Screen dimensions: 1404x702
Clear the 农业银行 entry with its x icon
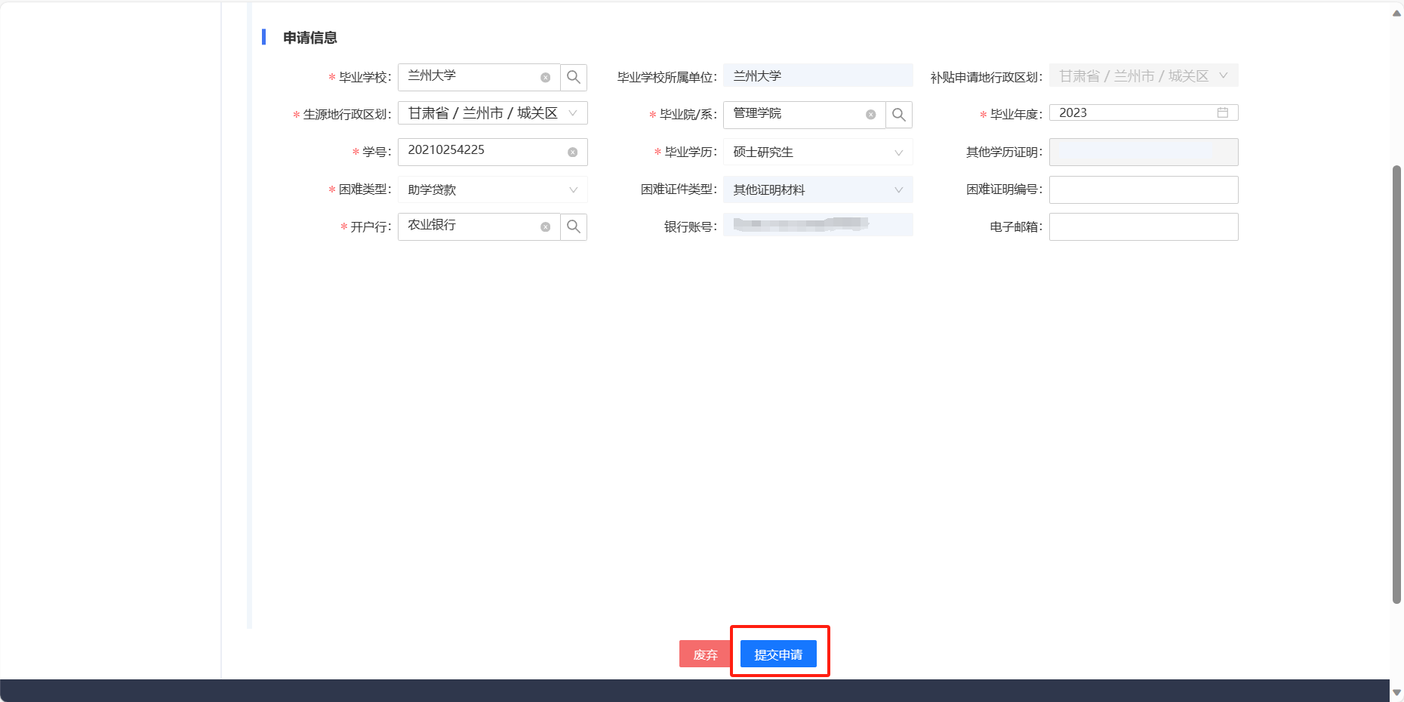(545, 227)
